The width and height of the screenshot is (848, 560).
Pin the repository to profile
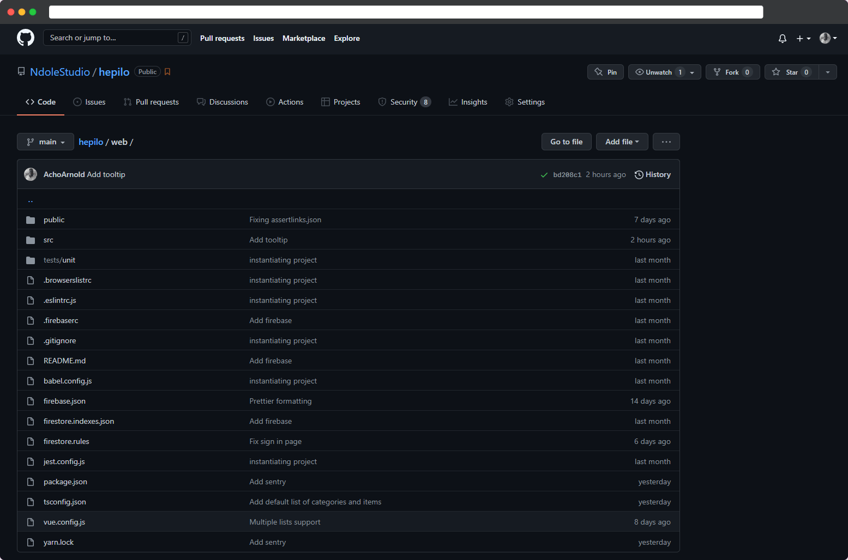coord(605,72)
